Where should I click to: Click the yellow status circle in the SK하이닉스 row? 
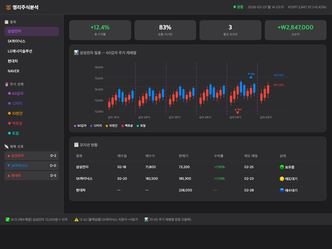(282, 179)
